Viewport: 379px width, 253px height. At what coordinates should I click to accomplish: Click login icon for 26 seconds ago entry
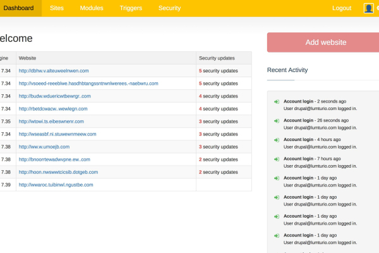pyautogui.click(x=277, y=121)
